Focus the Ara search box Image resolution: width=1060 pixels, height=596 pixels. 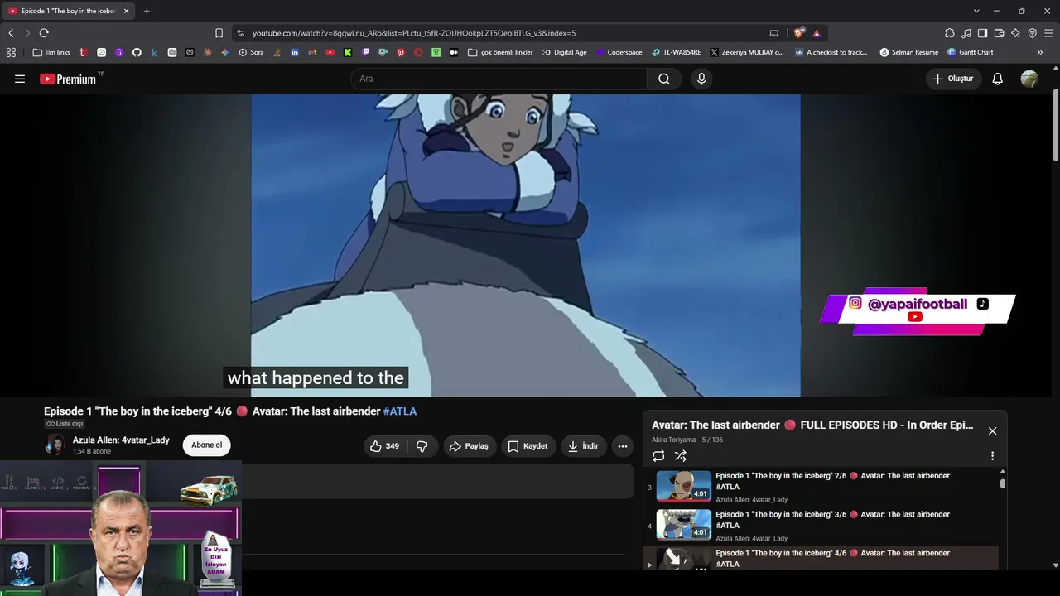(x=499, y=79)
